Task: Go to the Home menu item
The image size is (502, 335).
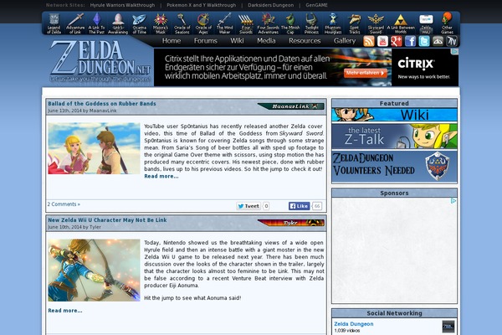Action: [172, 41]
